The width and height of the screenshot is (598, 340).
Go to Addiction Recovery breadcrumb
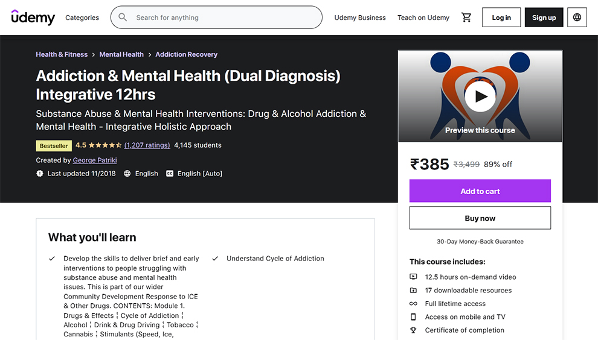click(x=186, y=54)
